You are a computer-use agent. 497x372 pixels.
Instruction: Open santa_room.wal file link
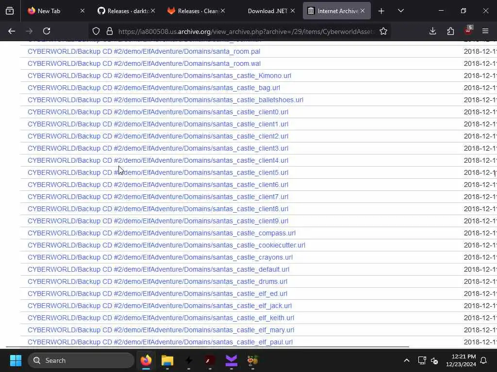[x=144, y=63]
